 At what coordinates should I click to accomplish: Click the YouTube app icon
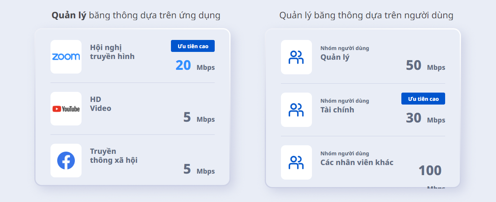(x=66, y=109)
